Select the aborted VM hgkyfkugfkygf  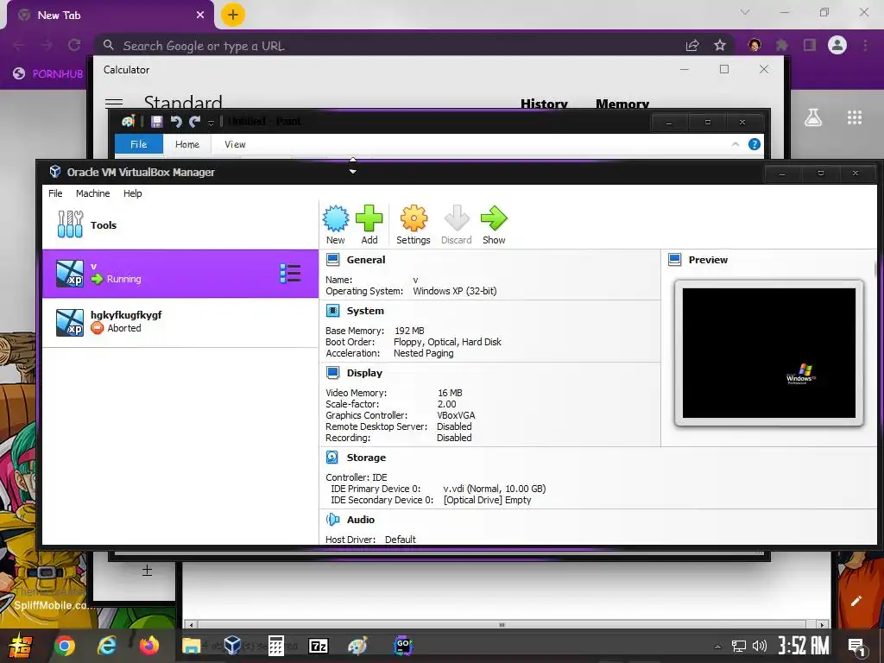point(180,322)
